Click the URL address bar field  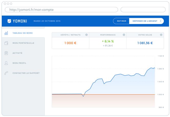tap(61, 10)
